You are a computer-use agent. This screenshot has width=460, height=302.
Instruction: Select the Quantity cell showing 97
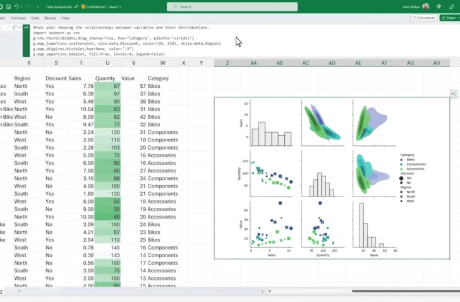click(x=107, y=94)
